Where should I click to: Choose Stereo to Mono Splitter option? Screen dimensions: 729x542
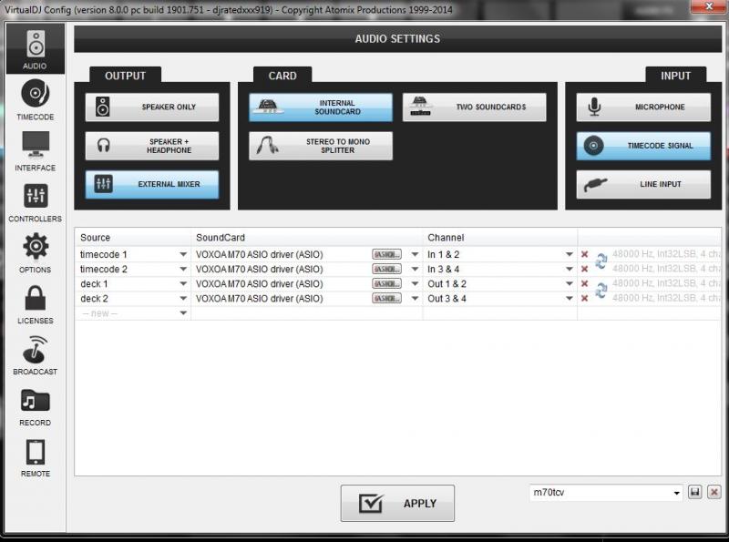[x=321, y=146]
